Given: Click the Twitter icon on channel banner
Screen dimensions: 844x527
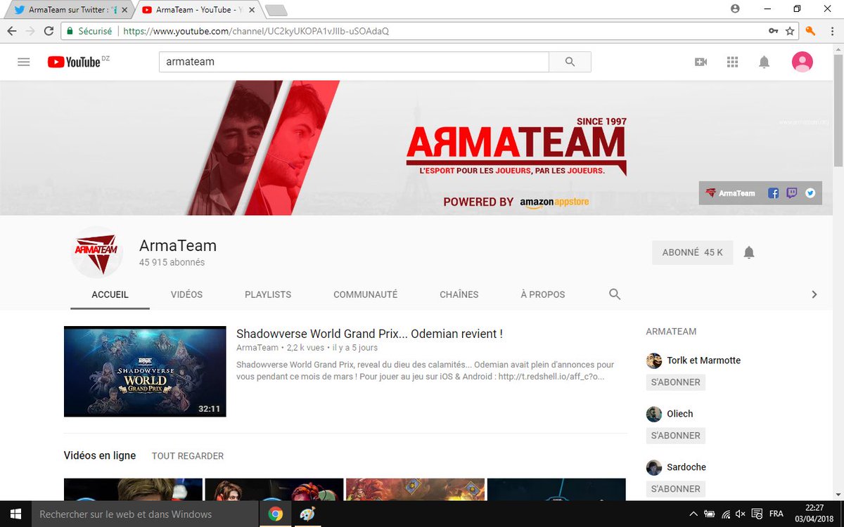Looking at the screenshot, I should pos(810,193).
